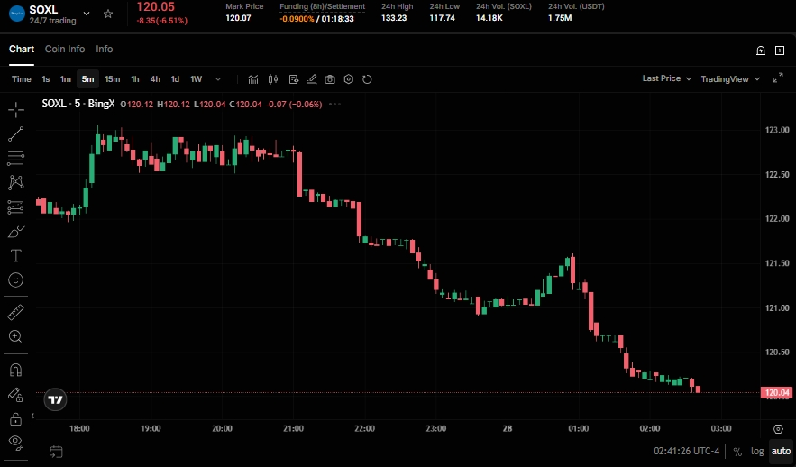Viewport: 796px width, 467px height.
Task: Switch to the Coin Info tab
Action: pos(65,49)
